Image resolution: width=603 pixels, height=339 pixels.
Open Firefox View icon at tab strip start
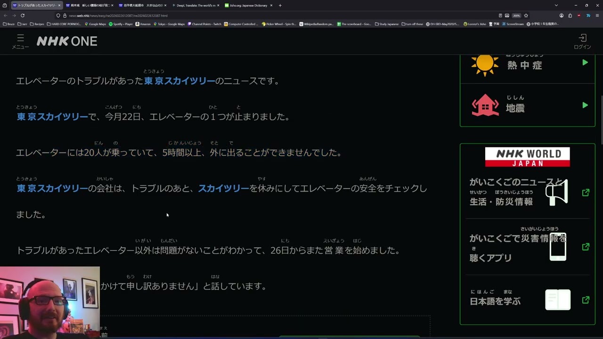pyautogui.click(x=5, y=5)
